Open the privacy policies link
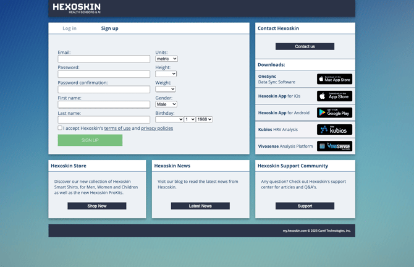The height and width of the screenshot is (267, 414). (157, 129)
